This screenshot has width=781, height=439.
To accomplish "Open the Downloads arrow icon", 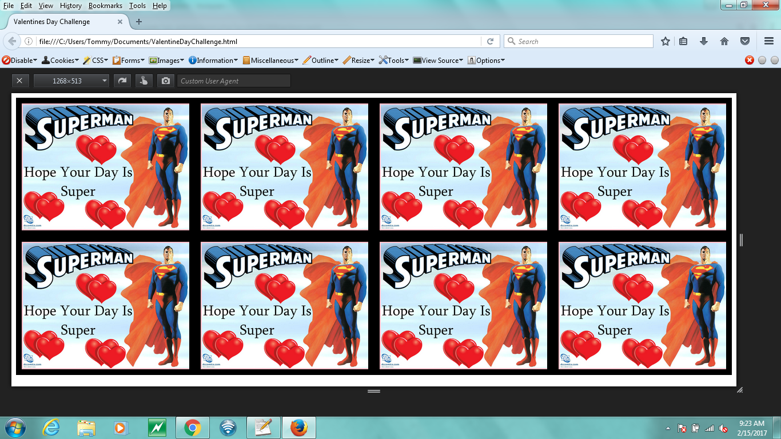I will (x=704, y=41).
